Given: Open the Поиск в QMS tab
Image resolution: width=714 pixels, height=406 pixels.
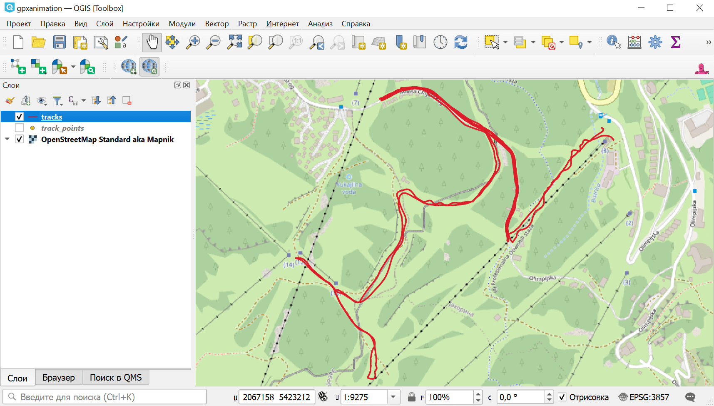Looking at the screenshot, I should (116, 378).
